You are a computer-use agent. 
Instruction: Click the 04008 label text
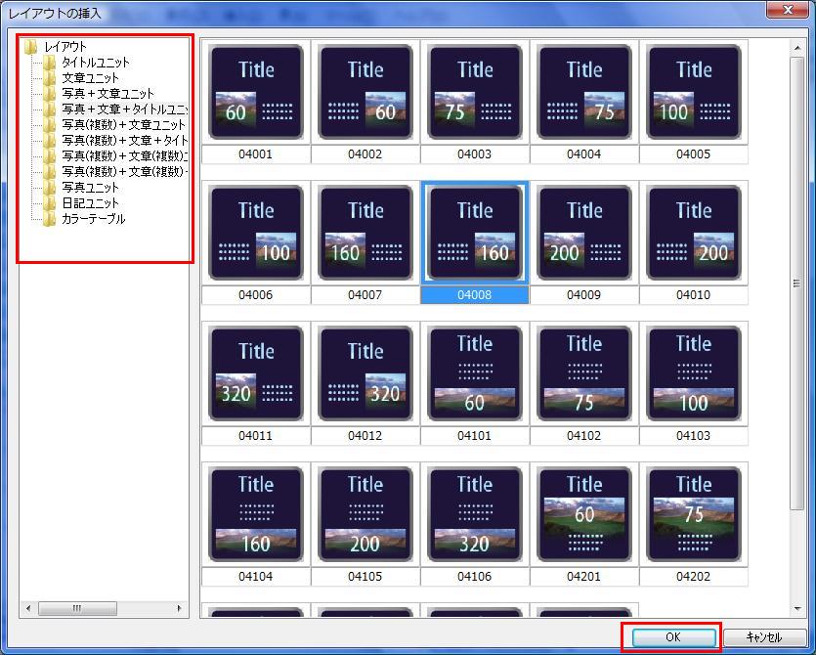coord(474,294)
